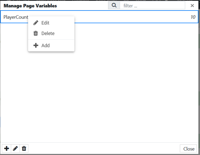Click header space between title and search
This screenshot has width=200, height=155.
[82, 6]
